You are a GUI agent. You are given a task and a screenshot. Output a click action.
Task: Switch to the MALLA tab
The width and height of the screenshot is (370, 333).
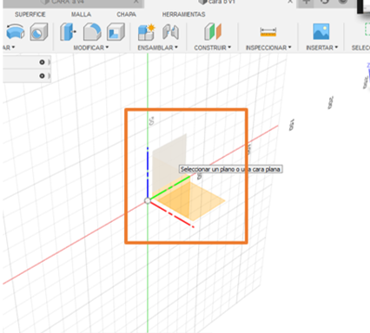tap(81, 15)
